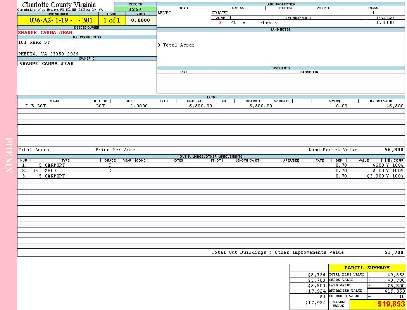Image resolution: width=407 pixels, height=310 pixels.
Task: Select the '7 B LOT' land class row
Action: [x=36, y=106]
